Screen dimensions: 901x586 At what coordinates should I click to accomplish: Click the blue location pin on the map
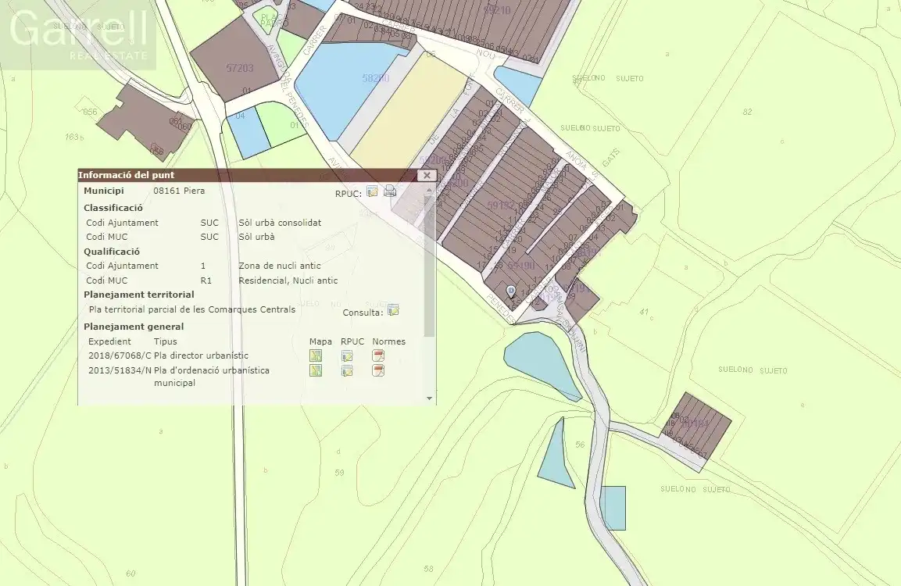511,292
